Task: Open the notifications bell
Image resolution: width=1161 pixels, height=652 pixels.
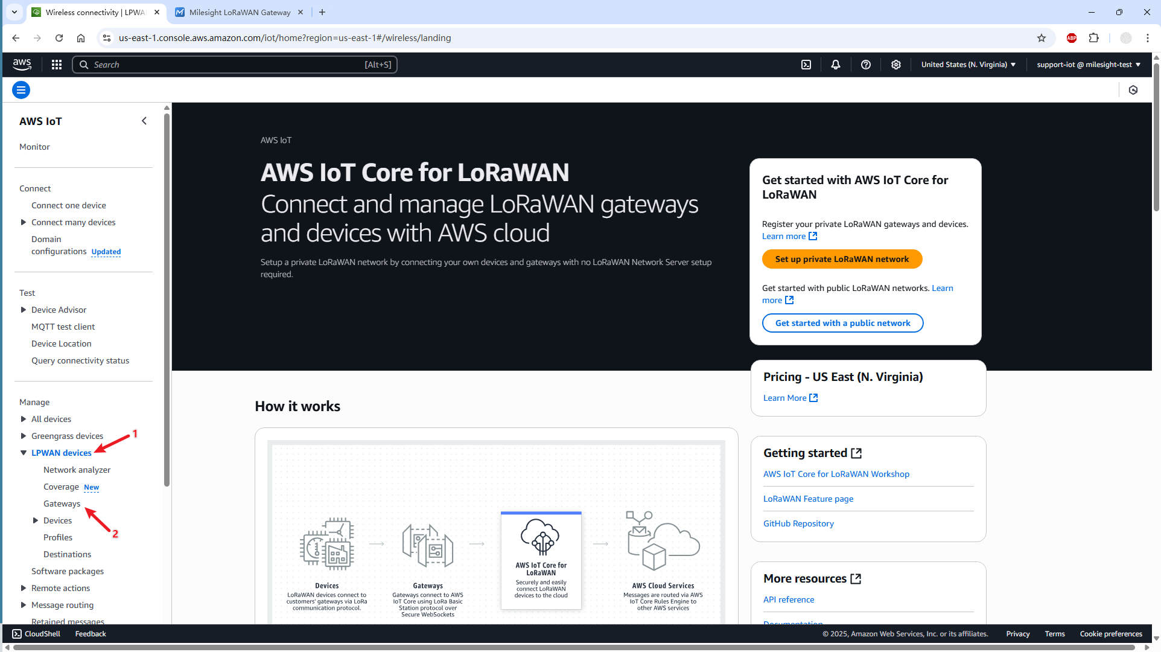Action: pos(836,65)
